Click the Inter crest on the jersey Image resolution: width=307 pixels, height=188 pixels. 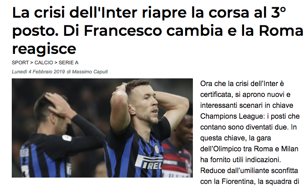tap(157, 149)
